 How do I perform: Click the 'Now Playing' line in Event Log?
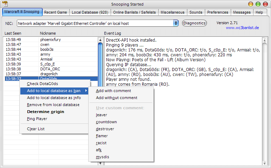pyautogui.click(x=155, y=60)
